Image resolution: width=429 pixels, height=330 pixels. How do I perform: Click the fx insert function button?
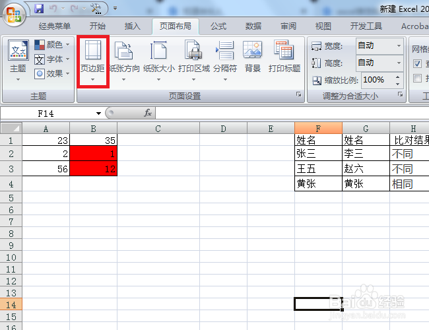coord(148,113)
